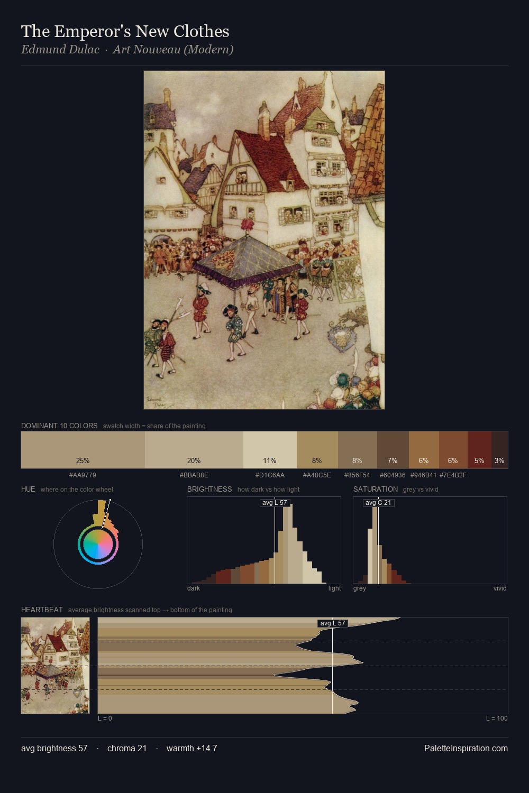Image resolution: width=529 pixels, height=793 pixels.
Task: Click 'warmth +14.7' in footer
Action: tap(192, 748)
